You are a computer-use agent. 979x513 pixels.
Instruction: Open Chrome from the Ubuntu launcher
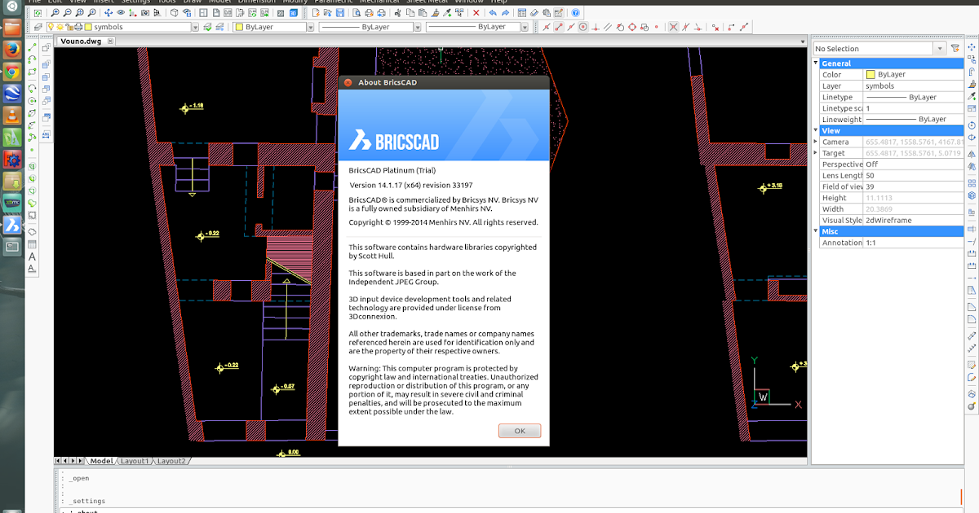click(11, 72)
